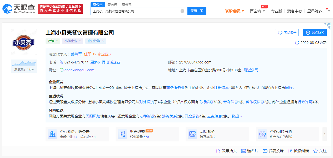Click the 行政许可 link
The height and width of the screenshot is (158, 333).
click(x=305, y=102)
